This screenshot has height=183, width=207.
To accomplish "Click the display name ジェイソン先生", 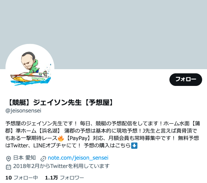I will click(x=57, y=103).
